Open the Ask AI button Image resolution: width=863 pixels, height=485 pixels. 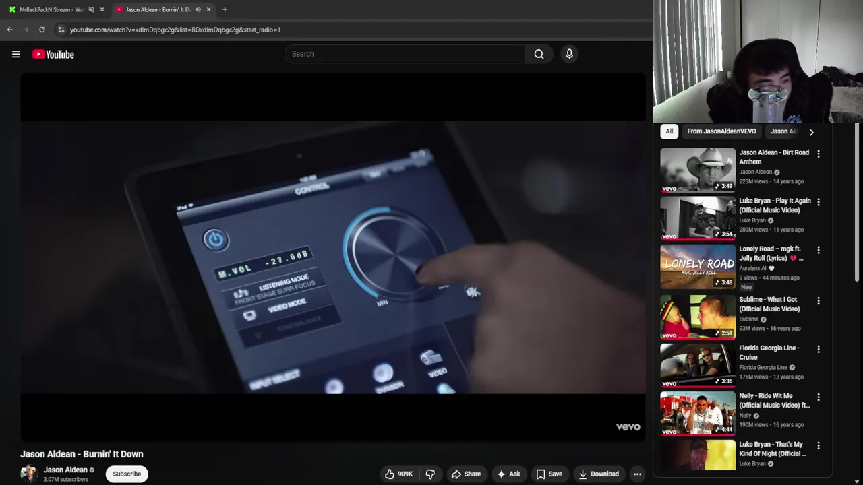click(x=508, y=474)
